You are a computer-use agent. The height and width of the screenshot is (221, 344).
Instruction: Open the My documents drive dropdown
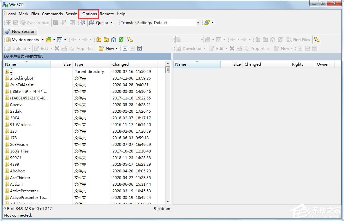point(43,40)
